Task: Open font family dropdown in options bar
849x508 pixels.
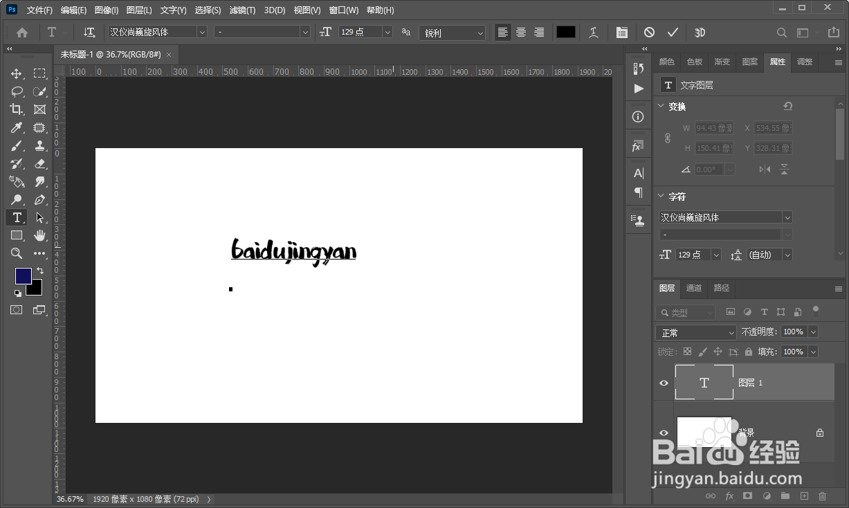Action: [x=202, y=32]
